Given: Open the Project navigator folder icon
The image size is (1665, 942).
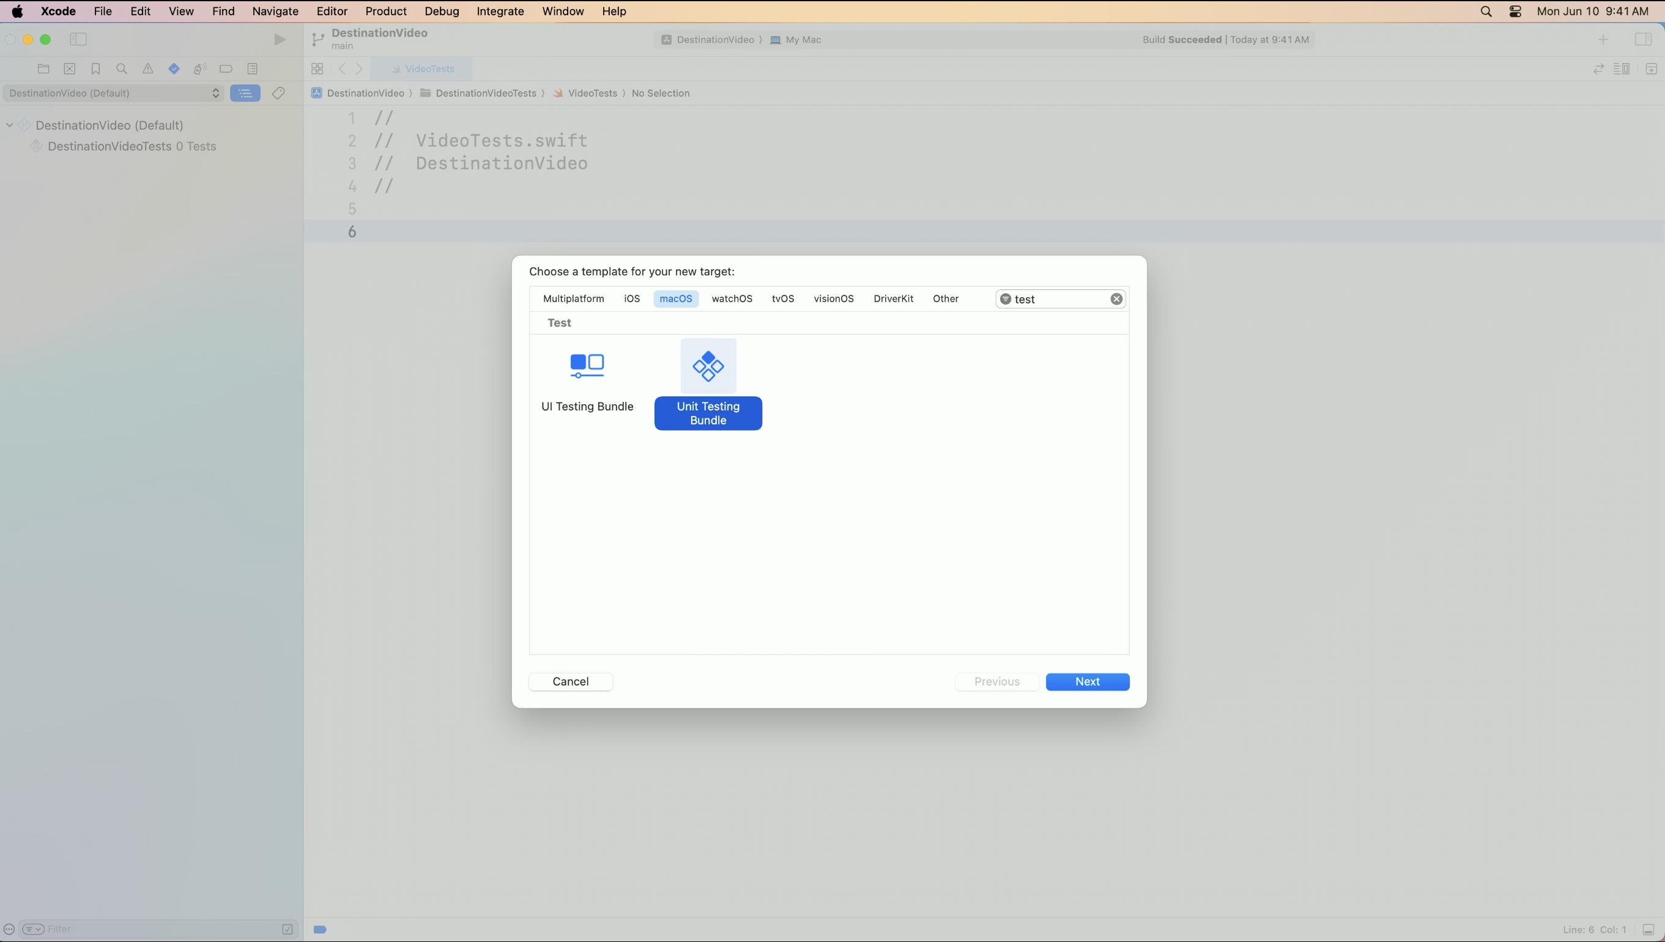Looking at the screenshot, I should tap(43, 69).
